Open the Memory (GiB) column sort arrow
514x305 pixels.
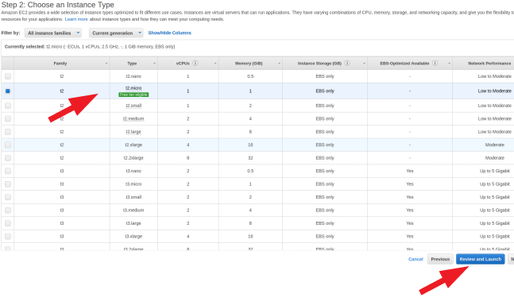click(x=279, y=64)
